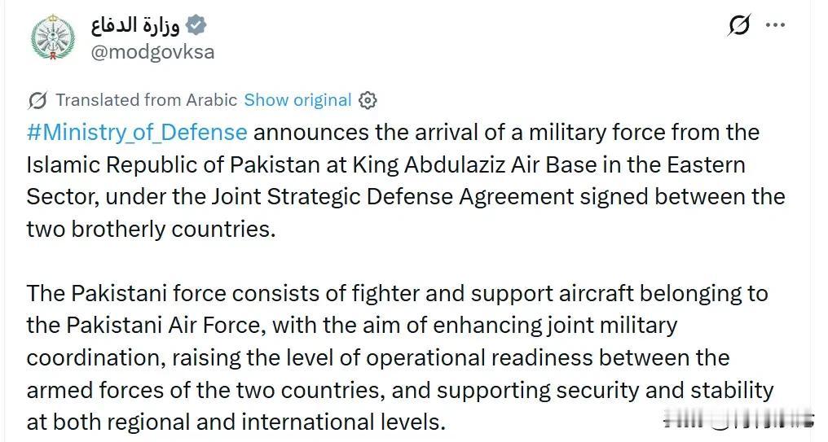Show original Arabic post text
Viewport: 828px width, 442px height.
(297, 100)
